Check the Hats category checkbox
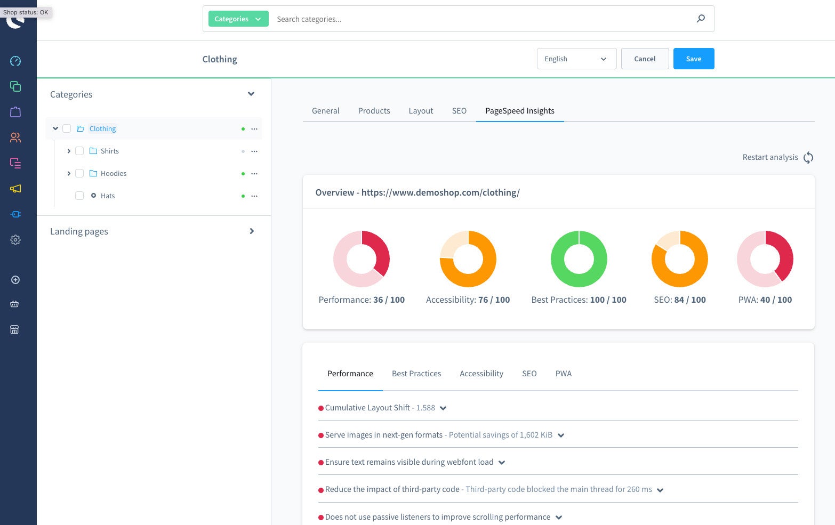This screenshot has height=525, width=835. coord(79,196)
